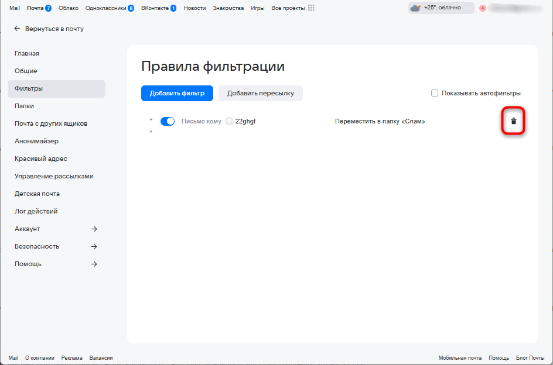
Task: Click Переместить в папку «Спам» action text
Action: click(380, 121)
